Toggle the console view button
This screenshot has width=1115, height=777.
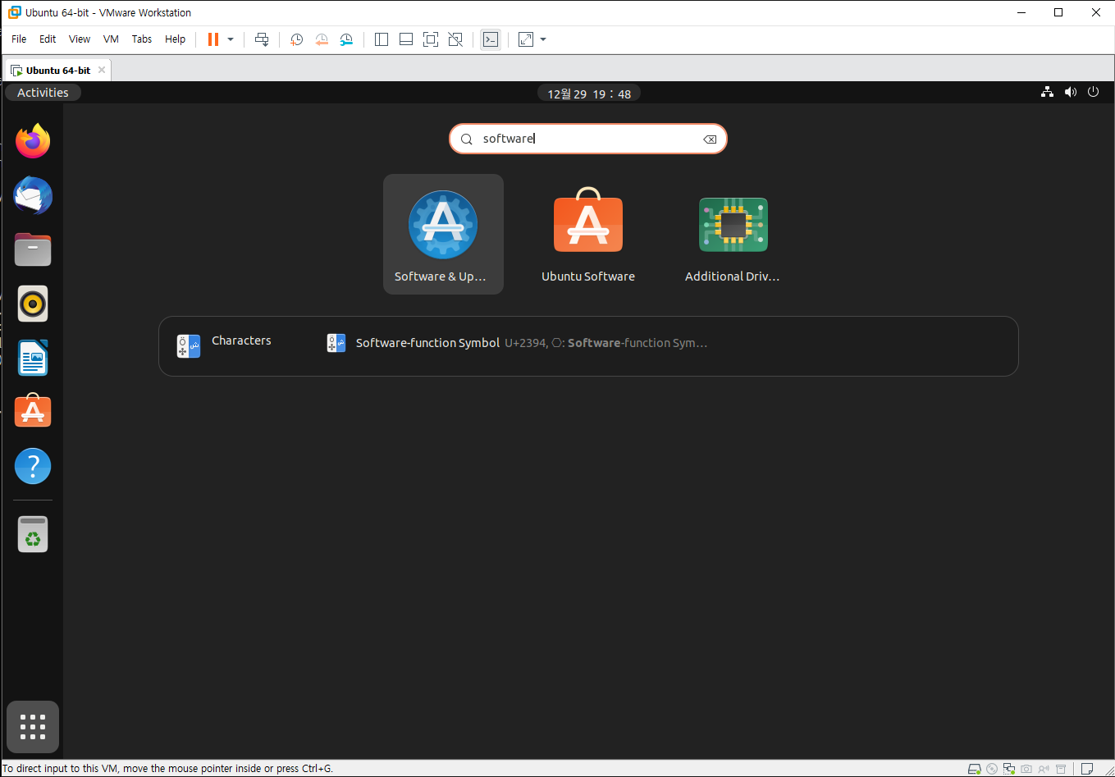tap(491, 39)
